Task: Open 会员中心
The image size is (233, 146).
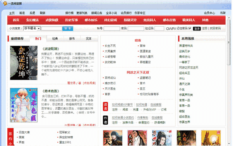Action: 209,13
